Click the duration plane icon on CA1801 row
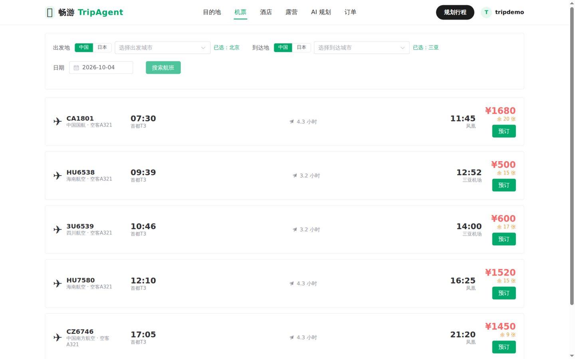Image resolution: width=575 pixels, height=359 pixels. pos(291,122)
